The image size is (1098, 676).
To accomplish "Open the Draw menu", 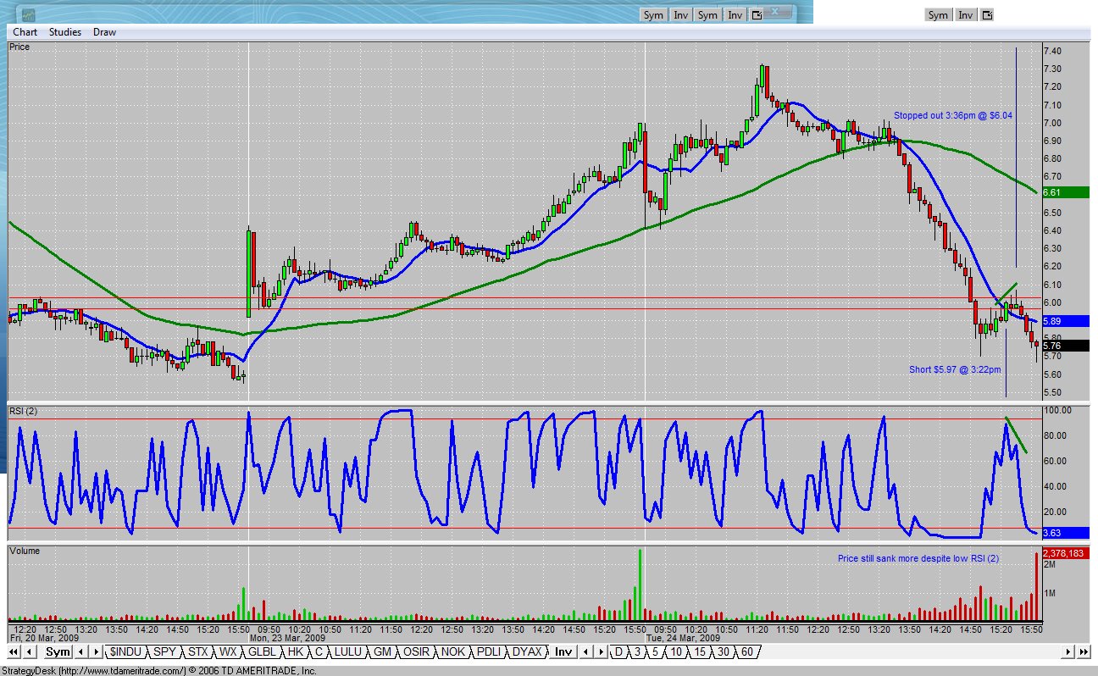I will pyautogui.click(x=105, y=32).
